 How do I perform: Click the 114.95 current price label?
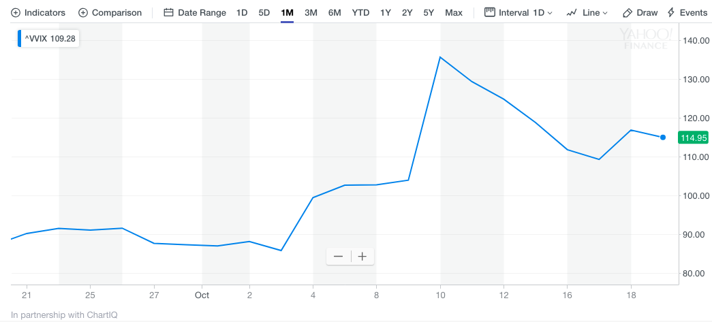coord(694,138)
